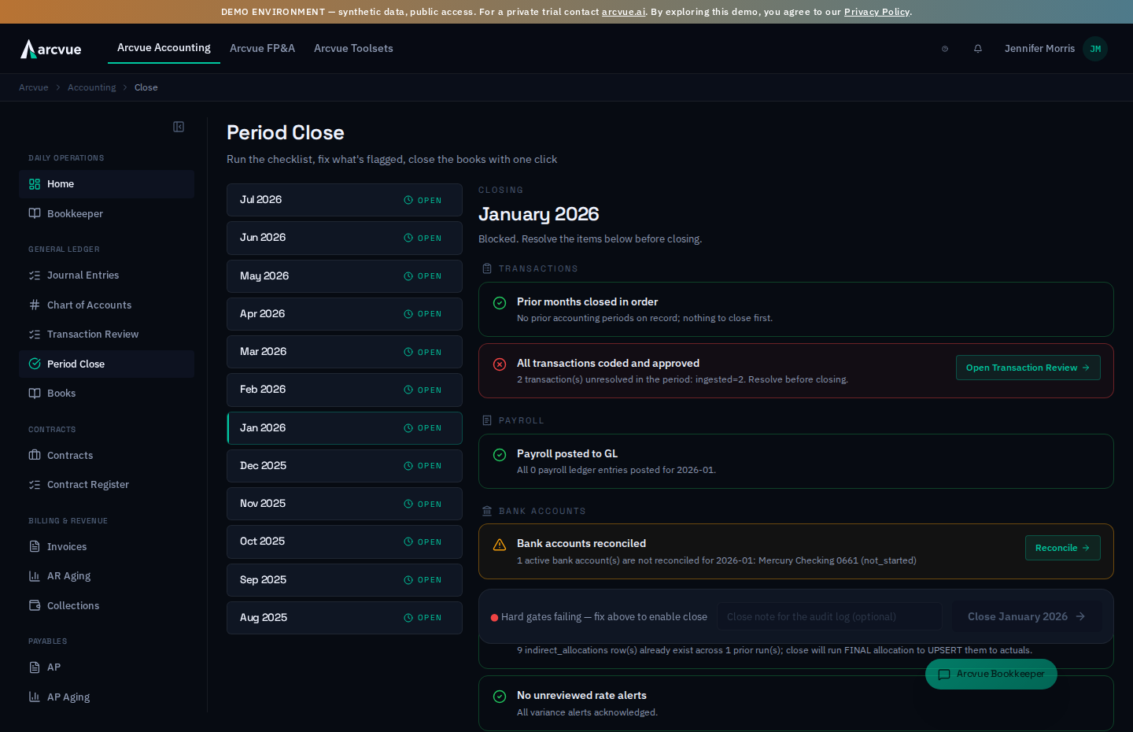The width and height of the screenshot is (1133, 732).
Task: Open AR Aging report
Action: coord(106,576)
